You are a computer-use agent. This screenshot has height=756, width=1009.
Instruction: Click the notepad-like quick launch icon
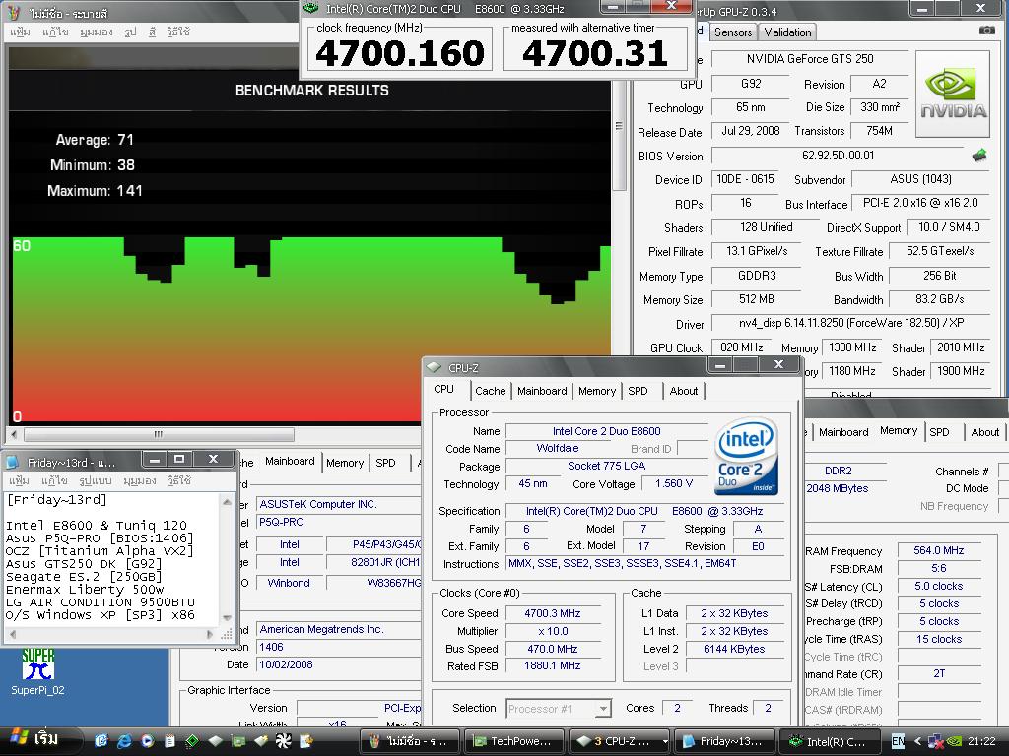pos(169,741)
